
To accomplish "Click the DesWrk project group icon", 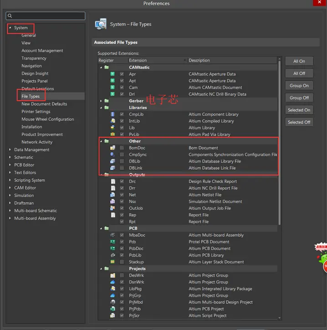I will [x=112, y=275].
